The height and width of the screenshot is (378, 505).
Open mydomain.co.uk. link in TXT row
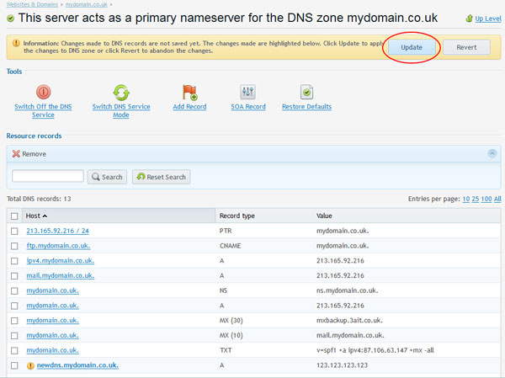click(x=52, y=350)
